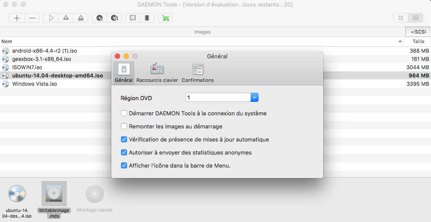Uncheck Autoriser à envoyer des statistiques anonymes
The height and width of the screenshot is (222, 431).
[x=124, y=153]
